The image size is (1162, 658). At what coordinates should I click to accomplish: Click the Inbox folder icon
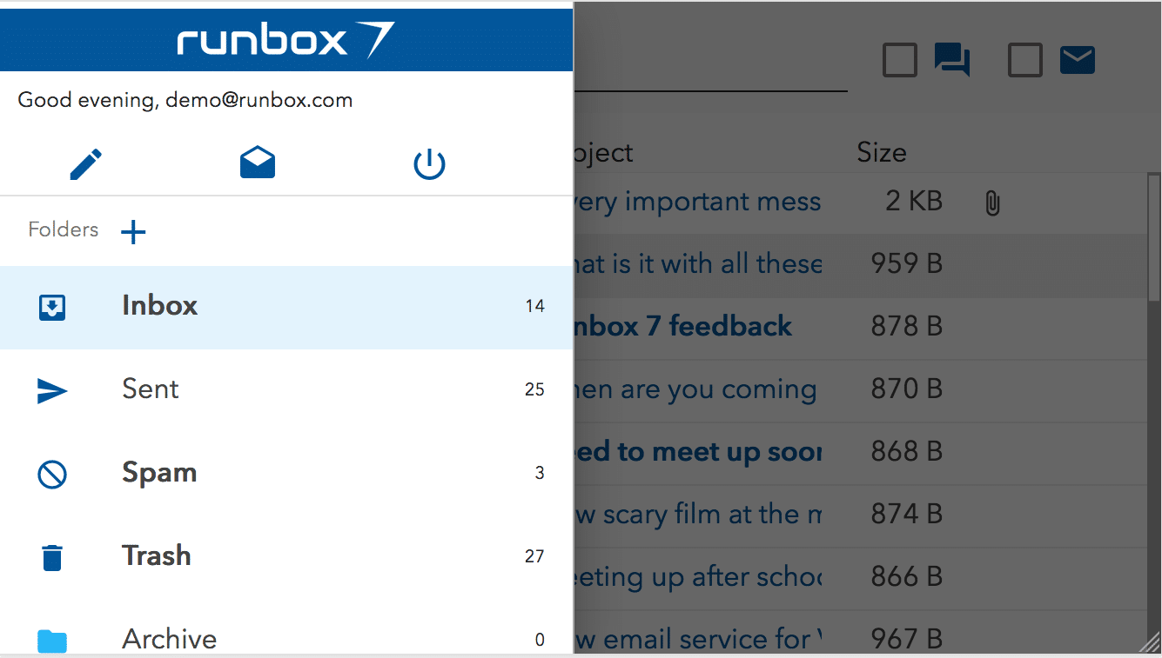click(x=52, y=306)
